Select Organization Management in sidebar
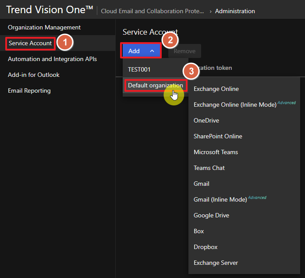This screenshot has height=278, width=305. pos(44,27)
